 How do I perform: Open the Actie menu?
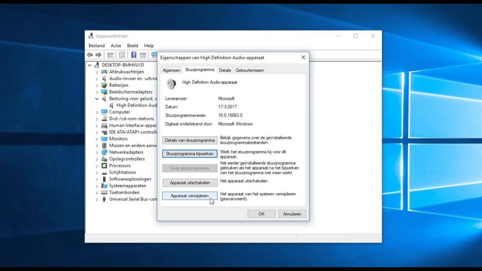(x=116, y=46)
